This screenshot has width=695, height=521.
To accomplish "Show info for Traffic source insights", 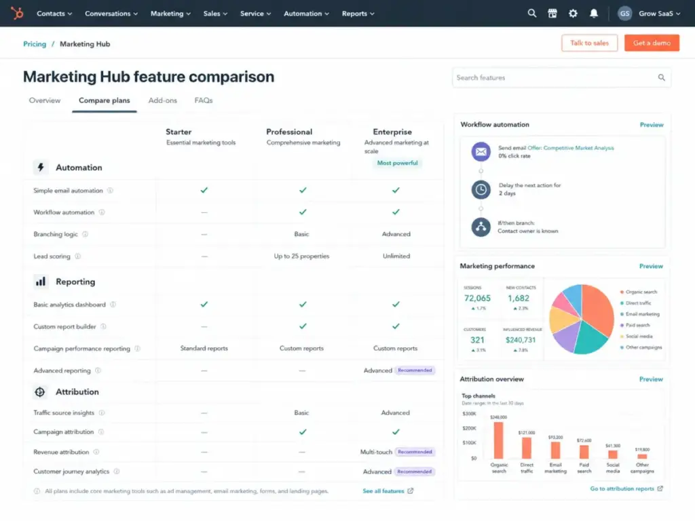I will (x=102, y=412).
